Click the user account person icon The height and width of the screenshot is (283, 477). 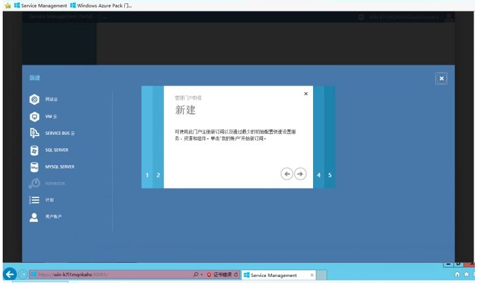coord(34,217)
